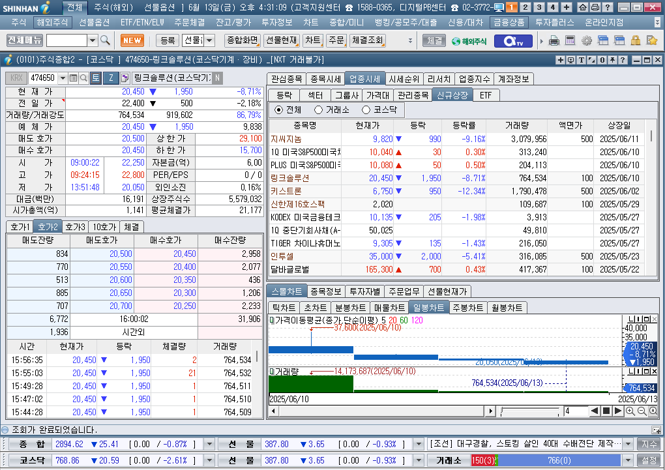This screenshot has height=470, width=665.
Task: Click the '토' toggle icon button
Action: 96,78
